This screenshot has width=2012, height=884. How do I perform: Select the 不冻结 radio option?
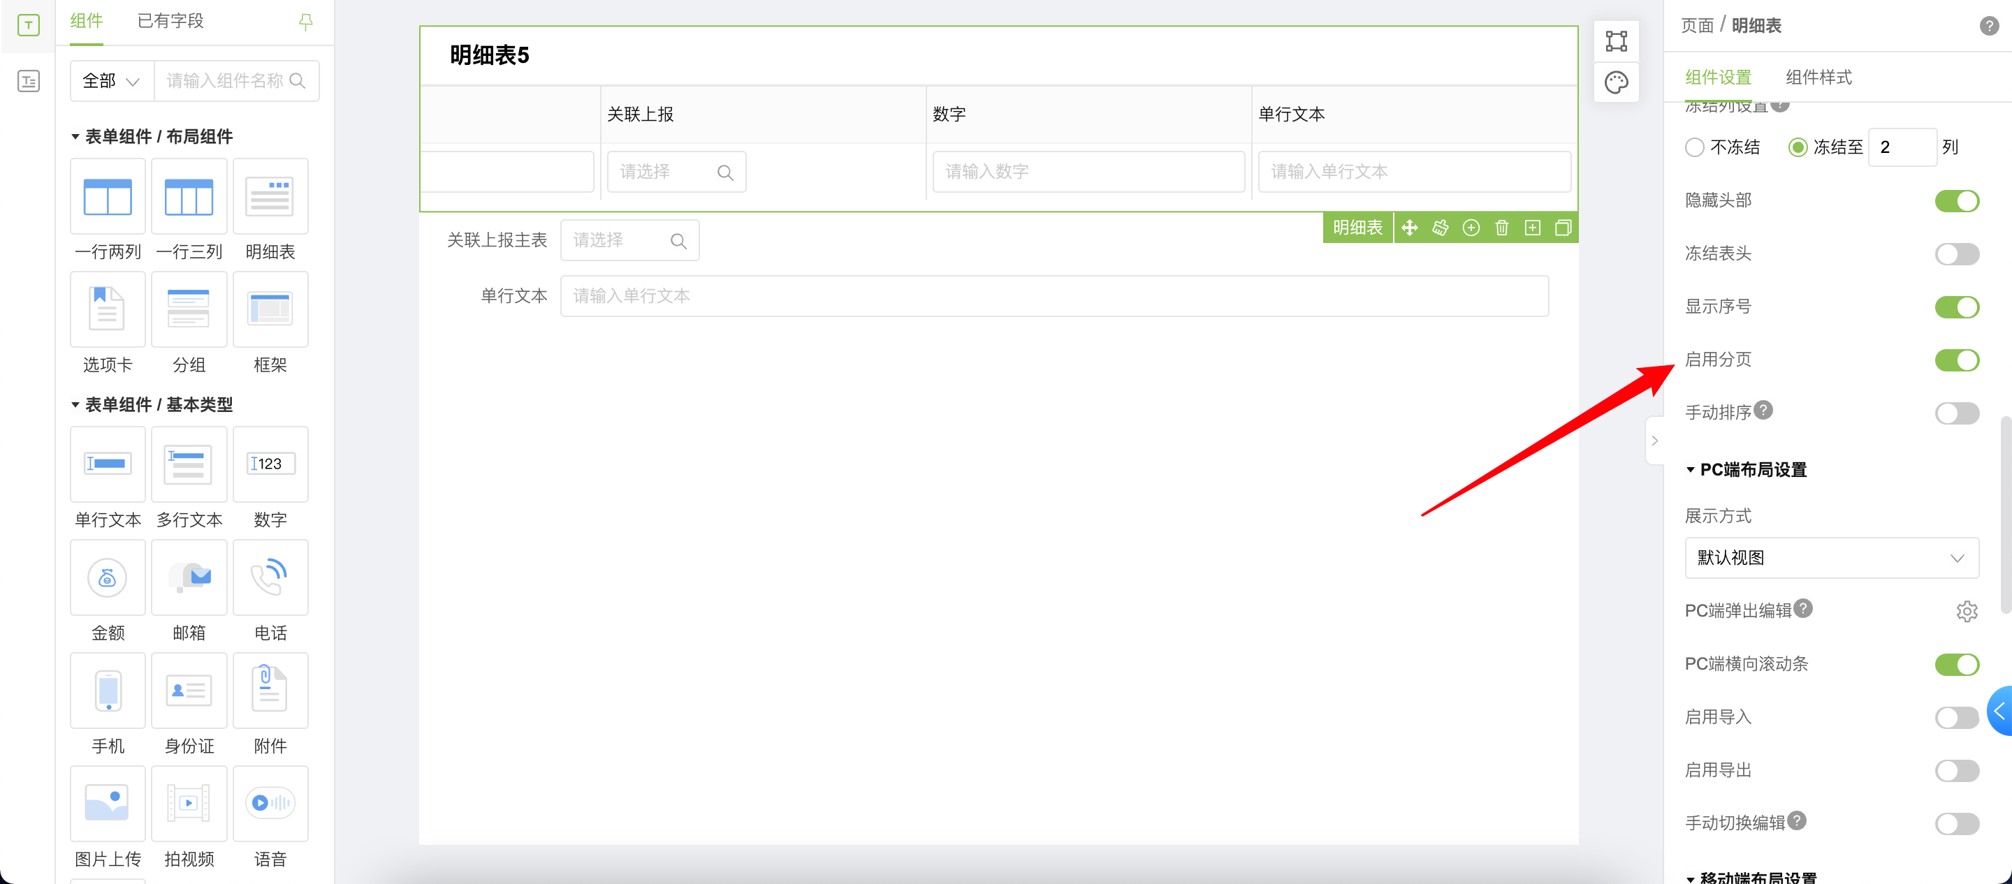[x=1694, y=147]
